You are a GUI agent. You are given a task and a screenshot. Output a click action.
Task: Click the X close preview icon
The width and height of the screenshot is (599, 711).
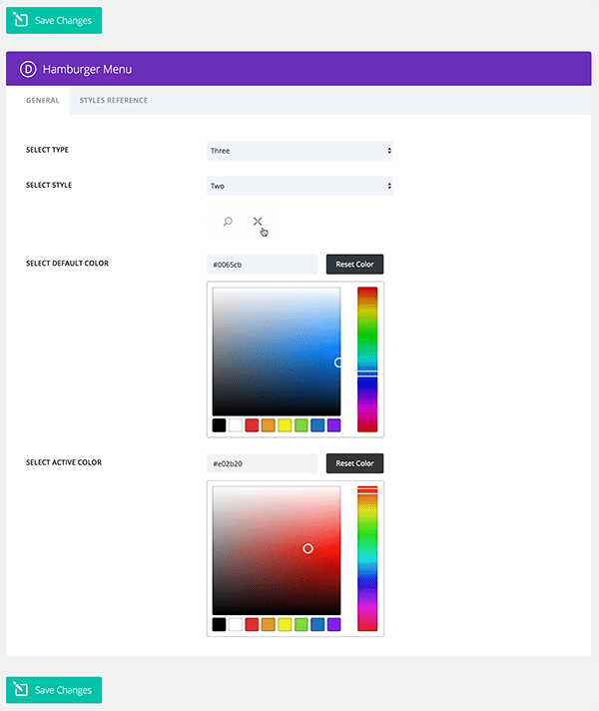(x=258, y=222)
